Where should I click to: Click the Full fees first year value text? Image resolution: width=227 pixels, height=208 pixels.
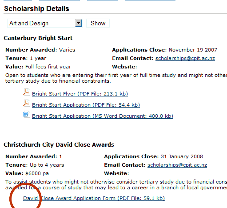(x=48, y=67)
